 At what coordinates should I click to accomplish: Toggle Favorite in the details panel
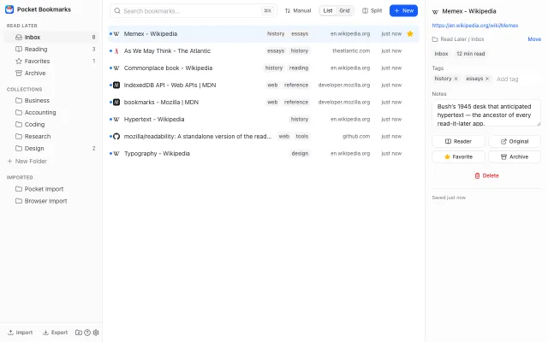[x=459, y=157]
